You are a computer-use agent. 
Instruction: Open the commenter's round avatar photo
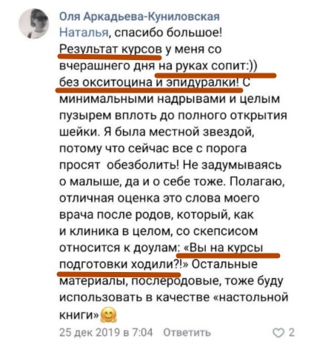coord(34,24)
